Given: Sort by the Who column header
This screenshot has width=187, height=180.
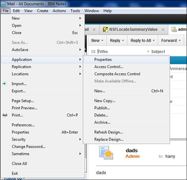Looking at the screenshot, I should point(103,52).
